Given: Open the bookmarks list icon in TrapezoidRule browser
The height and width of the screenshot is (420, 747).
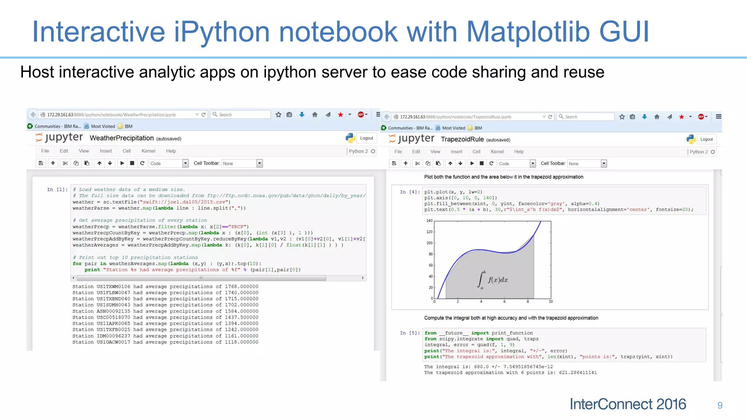Looking at the screenshot, I should pyautogui.click(x=632, y=117).
